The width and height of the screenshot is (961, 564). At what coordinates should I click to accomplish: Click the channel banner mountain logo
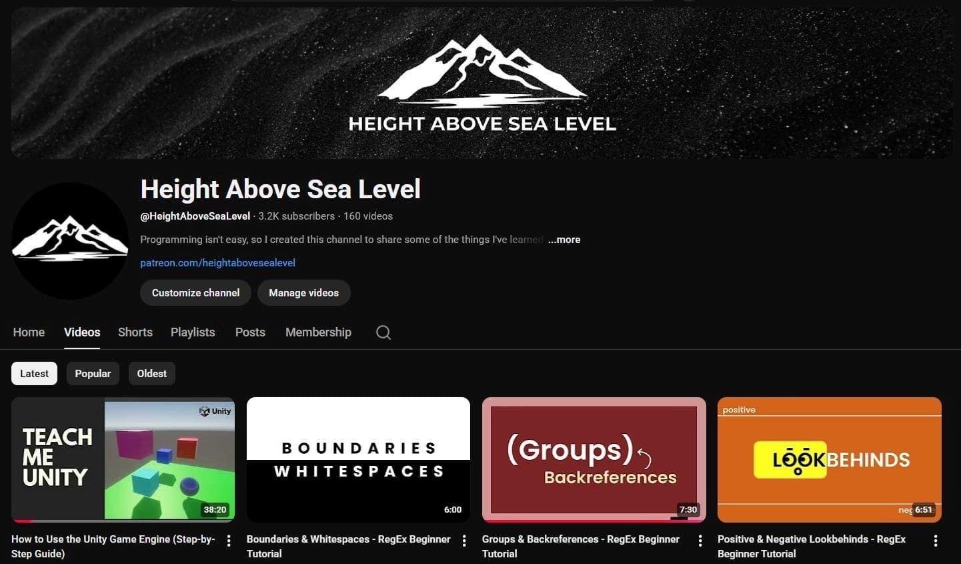(482, 83)
